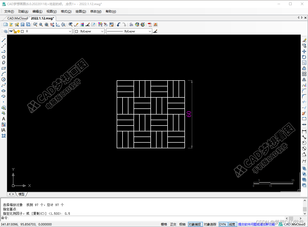Image resolution: width=308 pixels, height=227 pixels.
Task: Toggle DYN dynamic input in status bar
Action: click(223, 224)
